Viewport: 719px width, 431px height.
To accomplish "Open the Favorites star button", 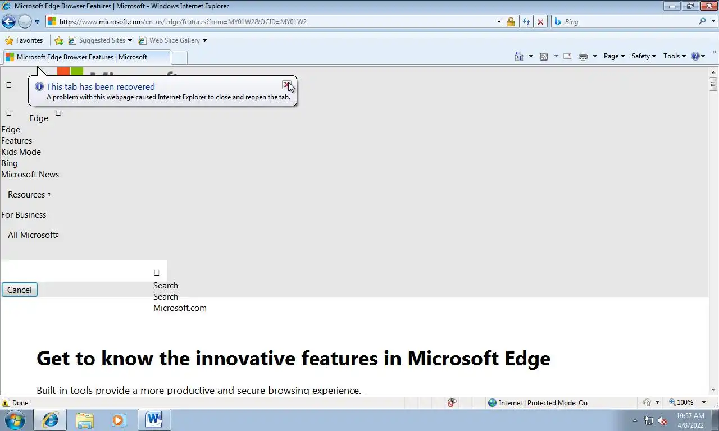I will tap(24, 40).
